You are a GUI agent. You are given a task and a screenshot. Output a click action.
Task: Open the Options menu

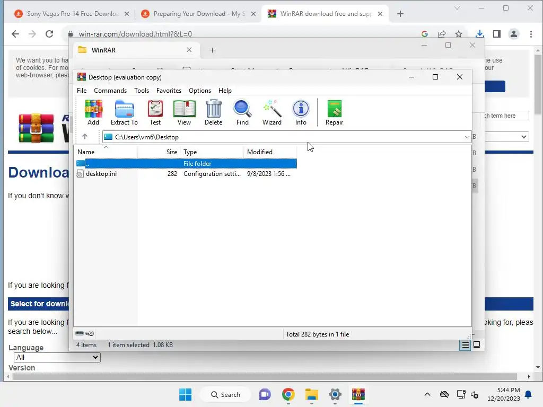coord(200,90)
